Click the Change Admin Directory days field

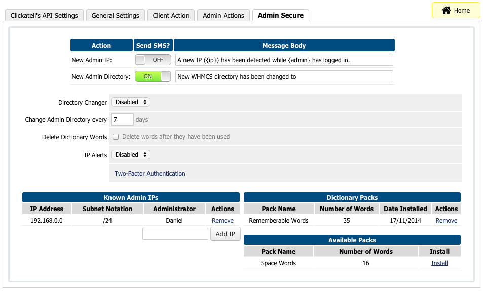pyautogui.click(x=122, y=120)
